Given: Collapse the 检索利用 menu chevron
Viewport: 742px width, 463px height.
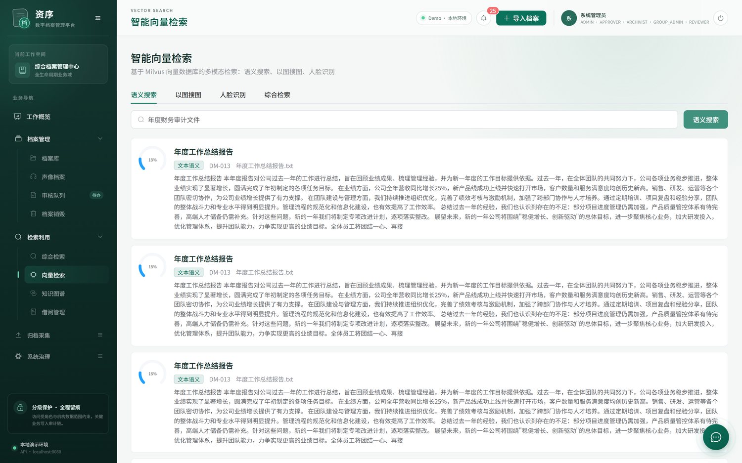Looking at the screenshot, I should (x=100, y=237).
